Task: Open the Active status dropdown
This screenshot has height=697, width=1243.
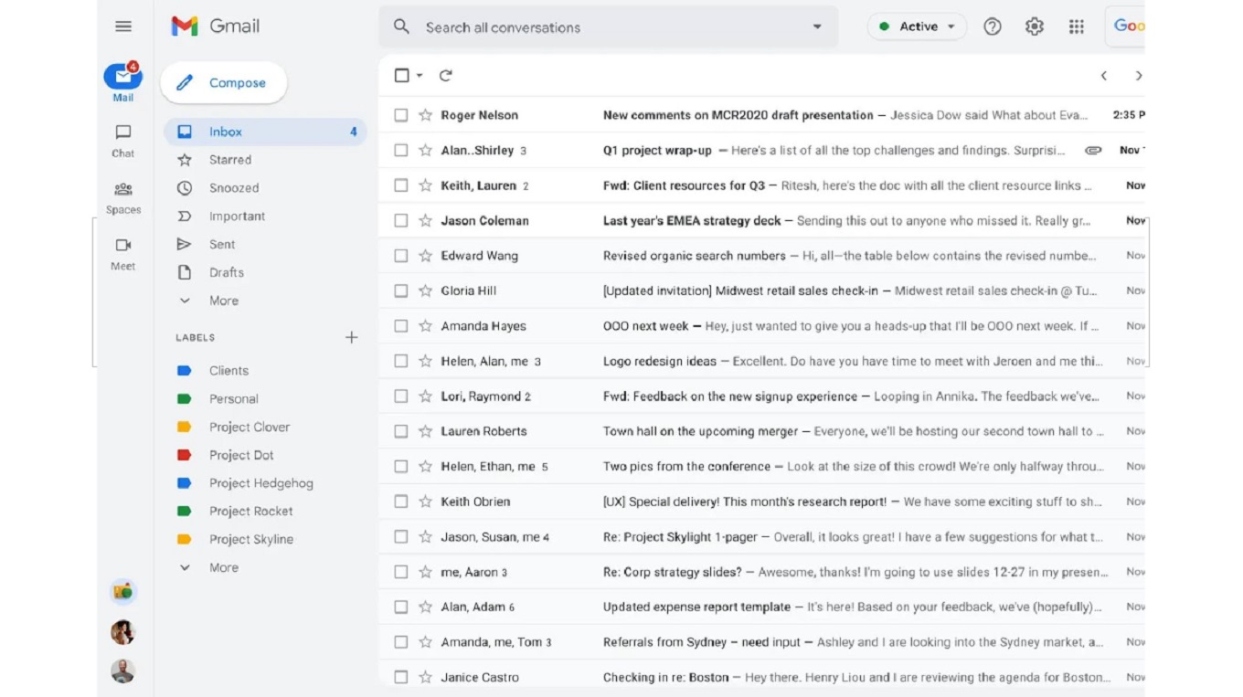Action: [917, 26]
